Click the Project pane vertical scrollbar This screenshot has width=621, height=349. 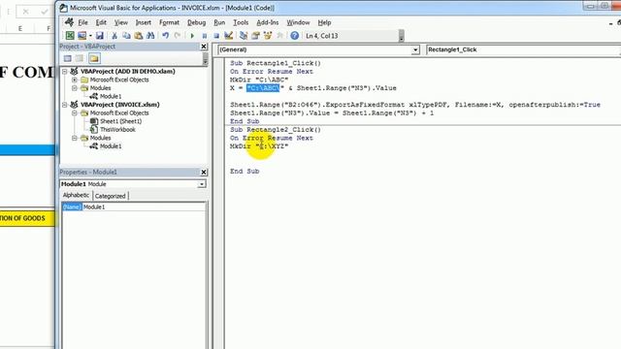coord(205,59)
